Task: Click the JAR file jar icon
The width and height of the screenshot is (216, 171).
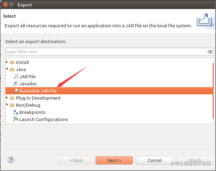Action: (16, 77)
